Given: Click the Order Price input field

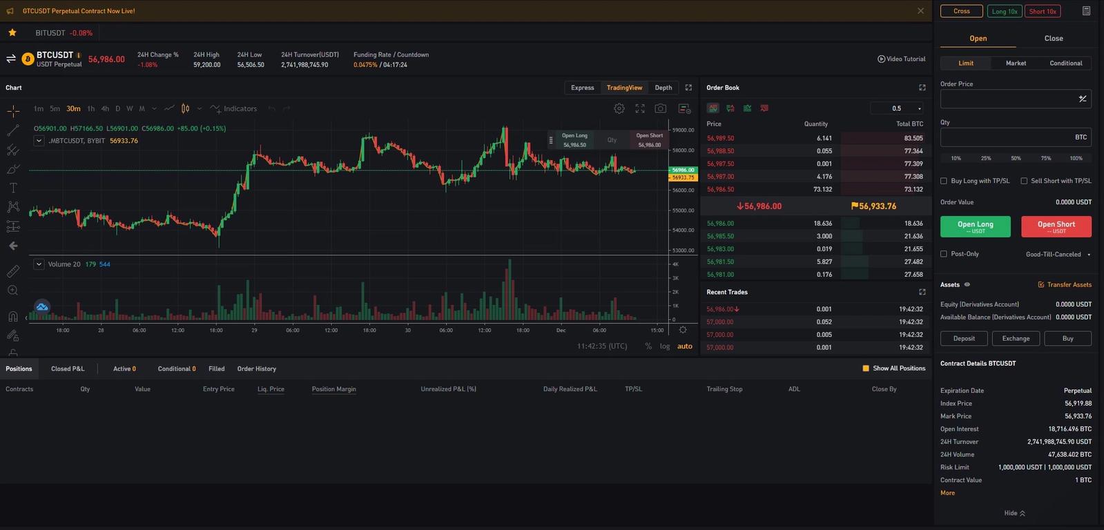Looking at the screenshot, I should click(x=1016, y=99).
